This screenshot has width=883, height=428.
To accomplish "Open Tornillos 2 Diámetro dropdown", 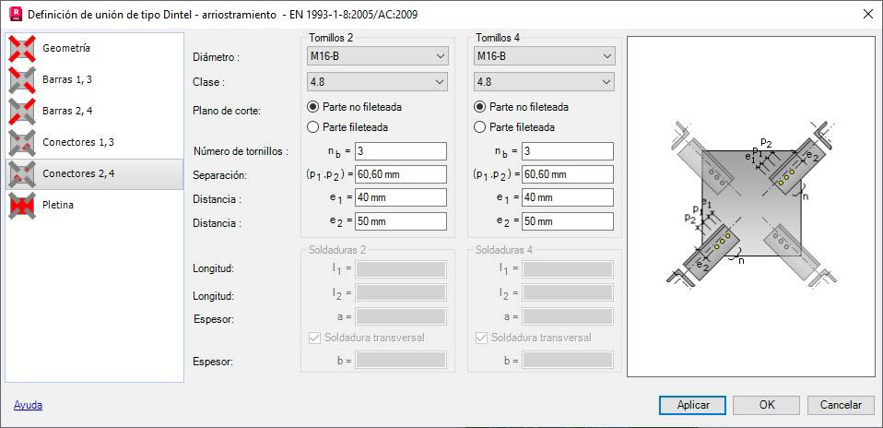I will click(377, 56).
